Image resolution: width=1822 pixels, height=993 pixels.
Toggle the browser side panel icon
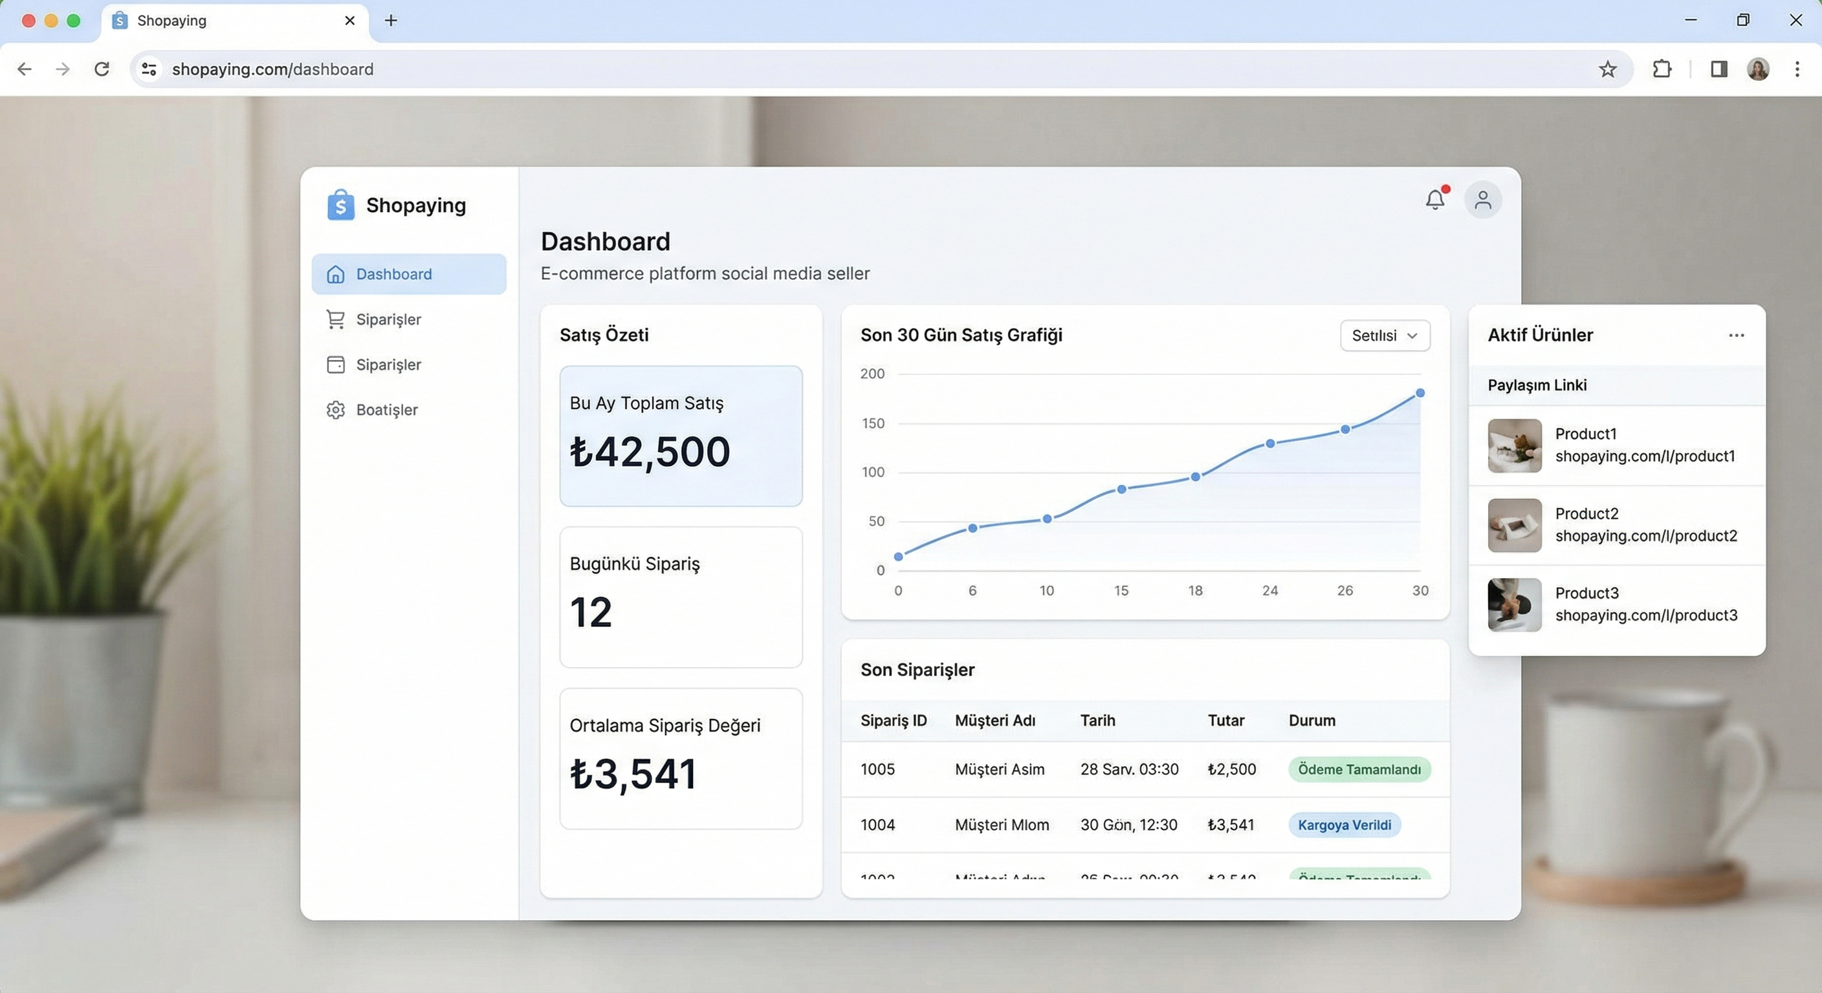pyautogui.click(x=1718, y=69)
